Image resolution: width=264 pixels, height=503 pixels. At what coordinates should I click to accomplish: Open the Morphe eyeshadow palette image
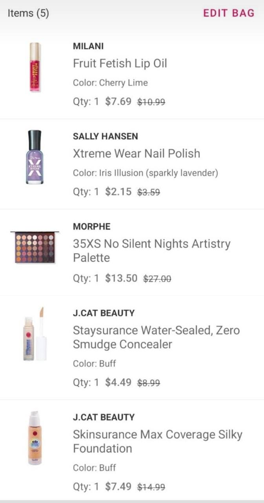(x=35, y=247)
